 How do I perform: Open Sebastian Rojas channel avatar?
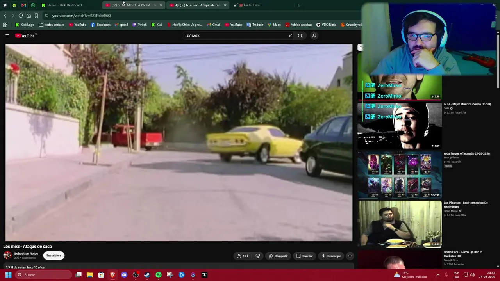(7, 256)
